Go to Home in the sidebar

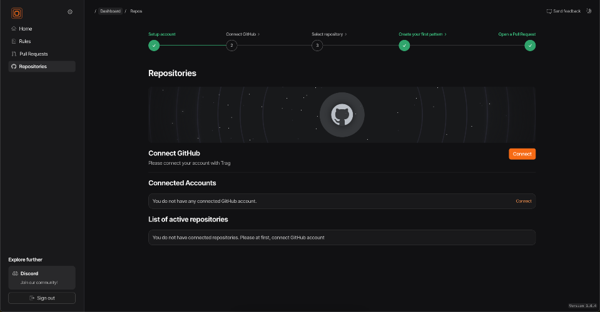(25, 29)
